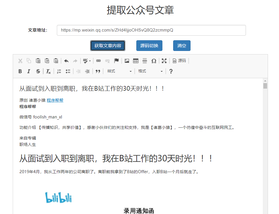
Task: Open the 程序帮帮 link
Action: (x=55, y=100)
